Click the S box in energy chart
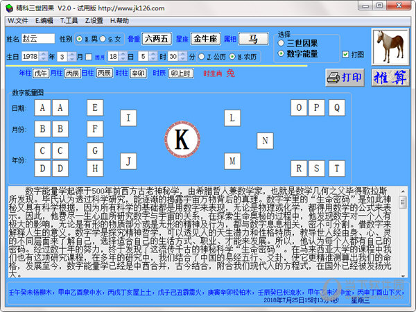Image resolution: width=416 pixels, height=312 pixels. click(317, 168)
